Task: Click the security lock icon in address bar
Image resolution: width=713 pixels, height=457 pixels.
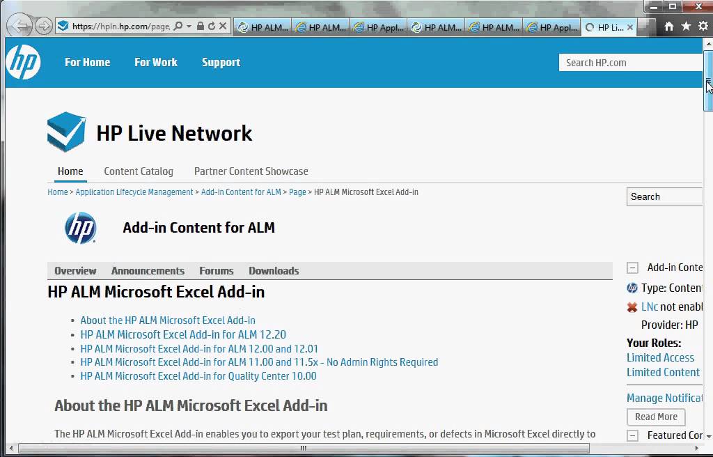Action: point(200,26)
